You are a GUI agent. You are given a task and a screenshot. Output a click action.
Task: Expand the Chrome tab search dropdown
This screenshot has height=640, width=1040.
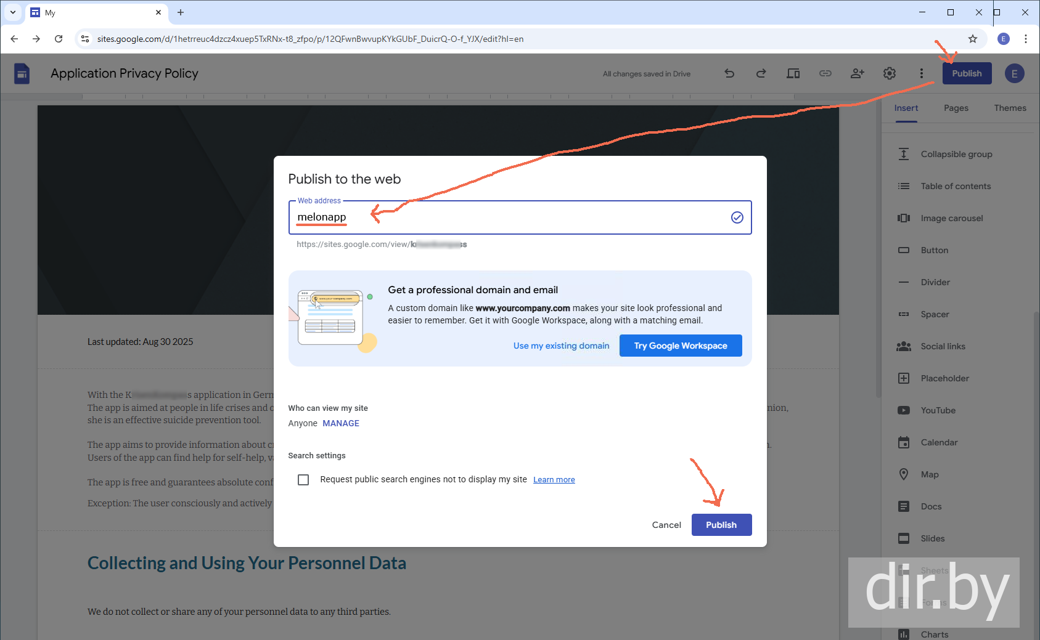(13, 12)
